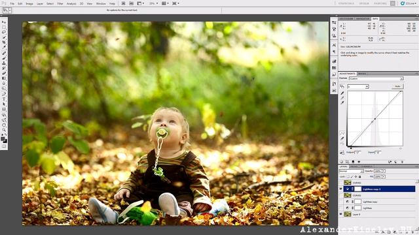Switch to the Painting workspace

pos(380,3)
